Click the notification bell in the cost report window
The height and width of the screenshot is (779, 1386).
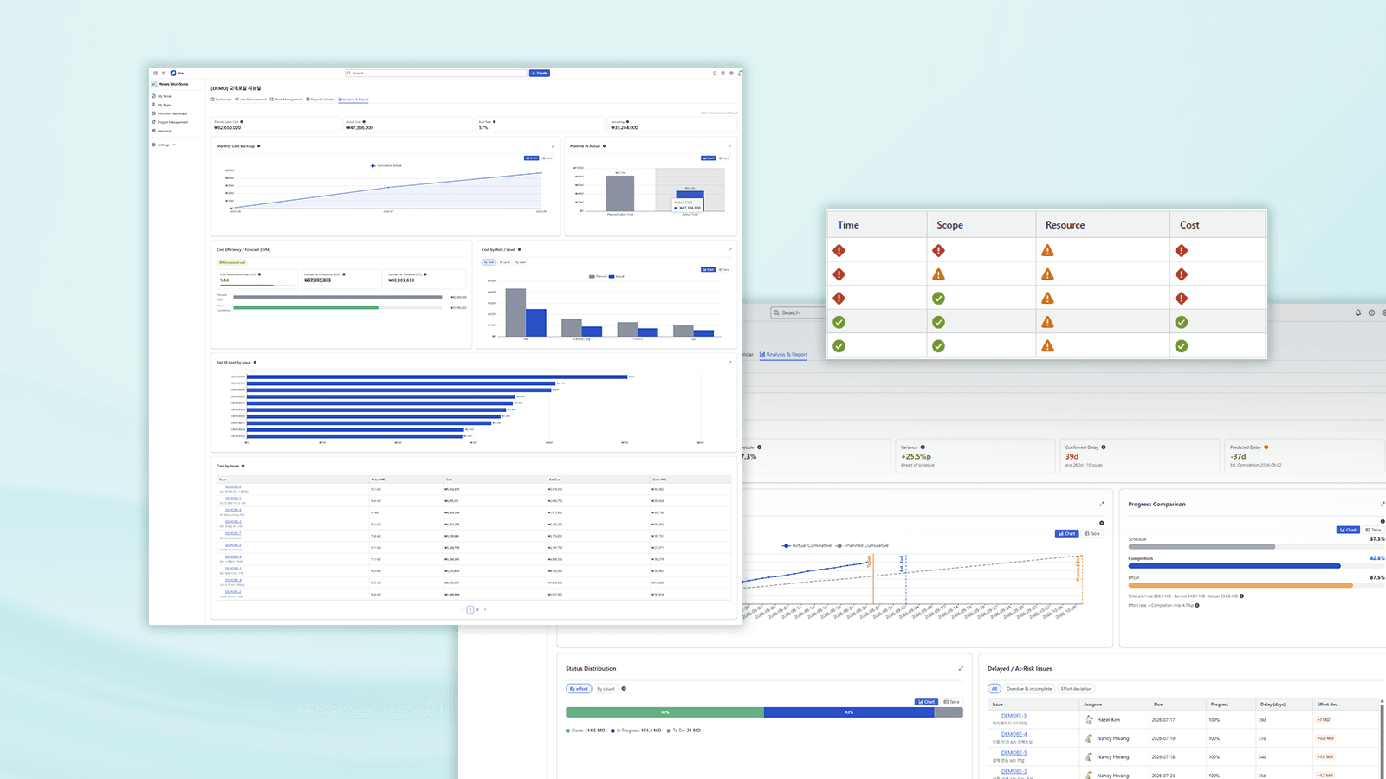point(715,73)
